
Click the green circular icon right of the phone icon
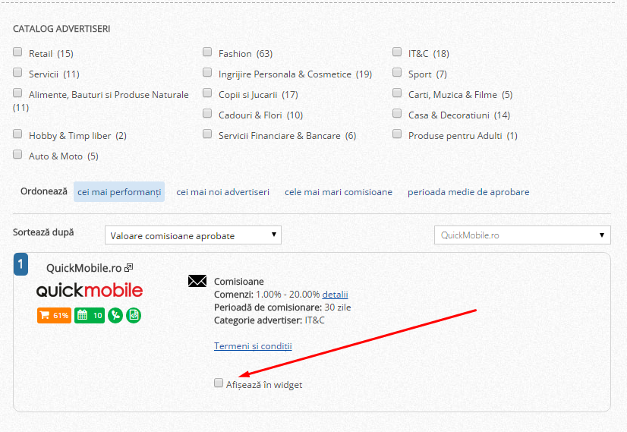click(x=134, y=315)
